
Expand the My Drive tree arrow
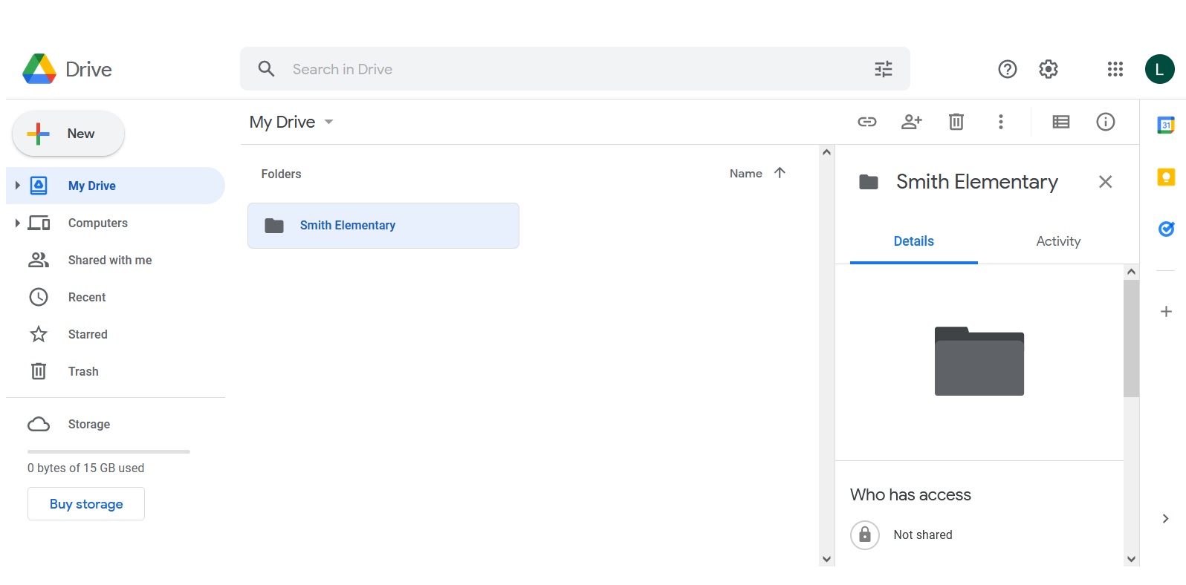coord(17,186)
